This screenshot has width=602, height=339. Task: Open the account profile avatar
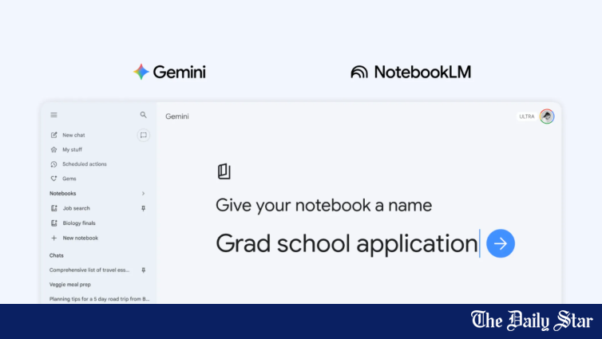tap(547, 116)
